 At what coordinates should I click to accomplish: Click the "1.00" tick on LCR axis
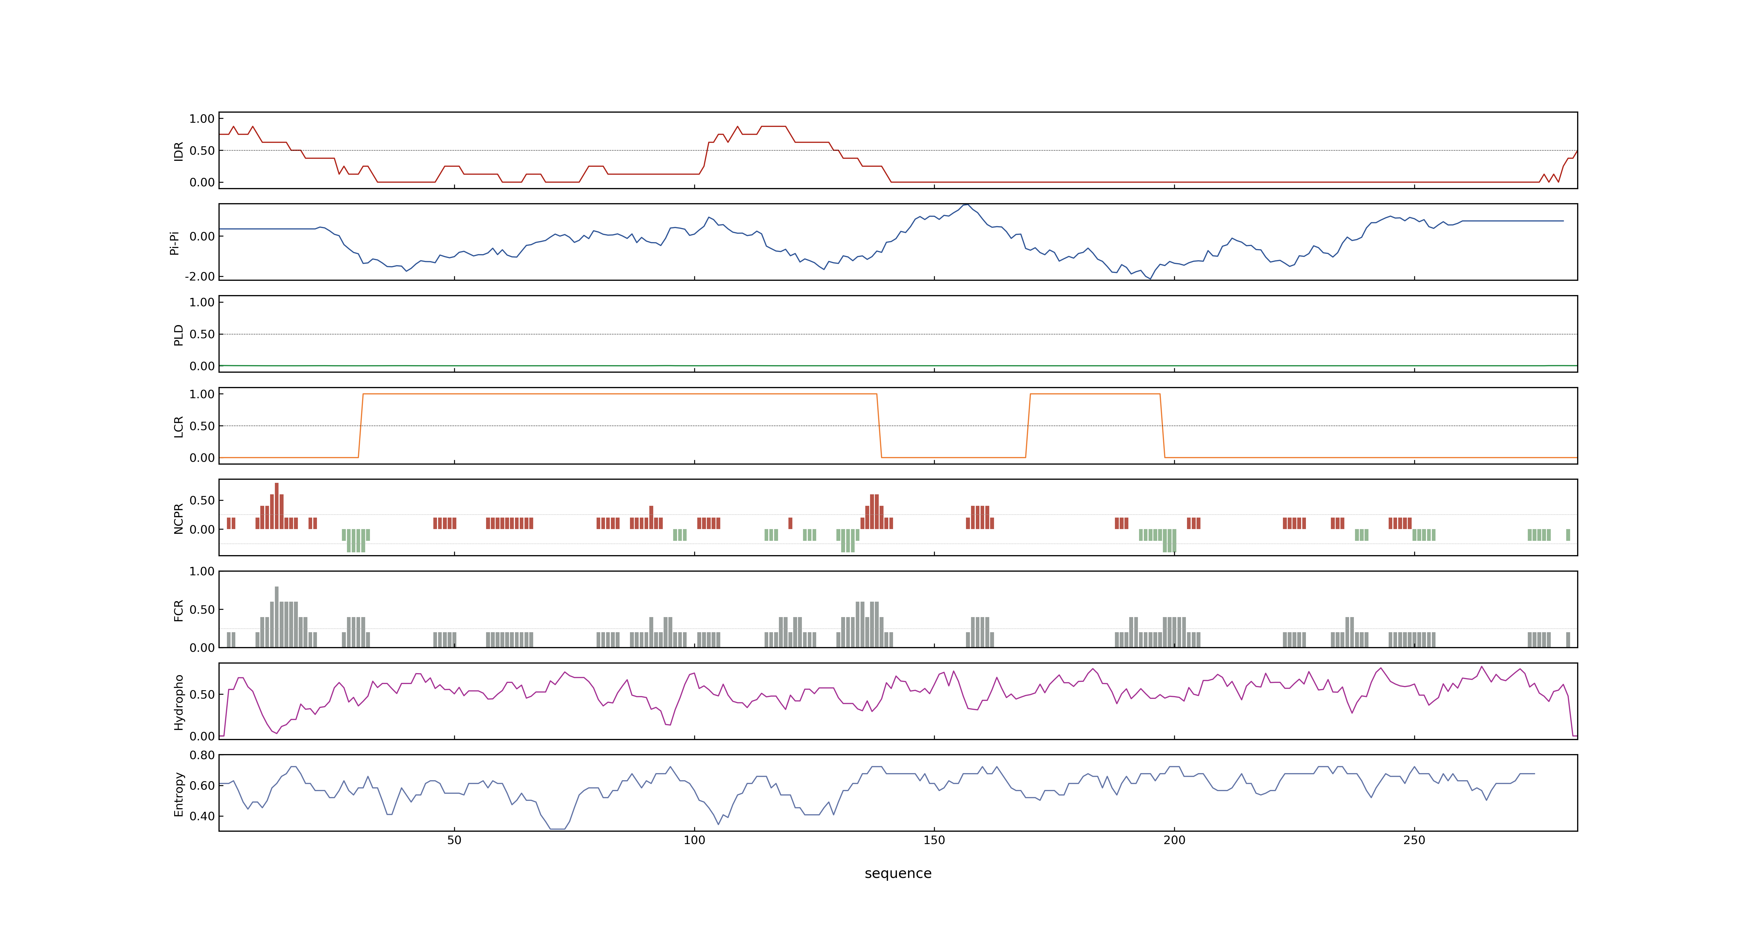pyautogui.click(x=202, y=394)
